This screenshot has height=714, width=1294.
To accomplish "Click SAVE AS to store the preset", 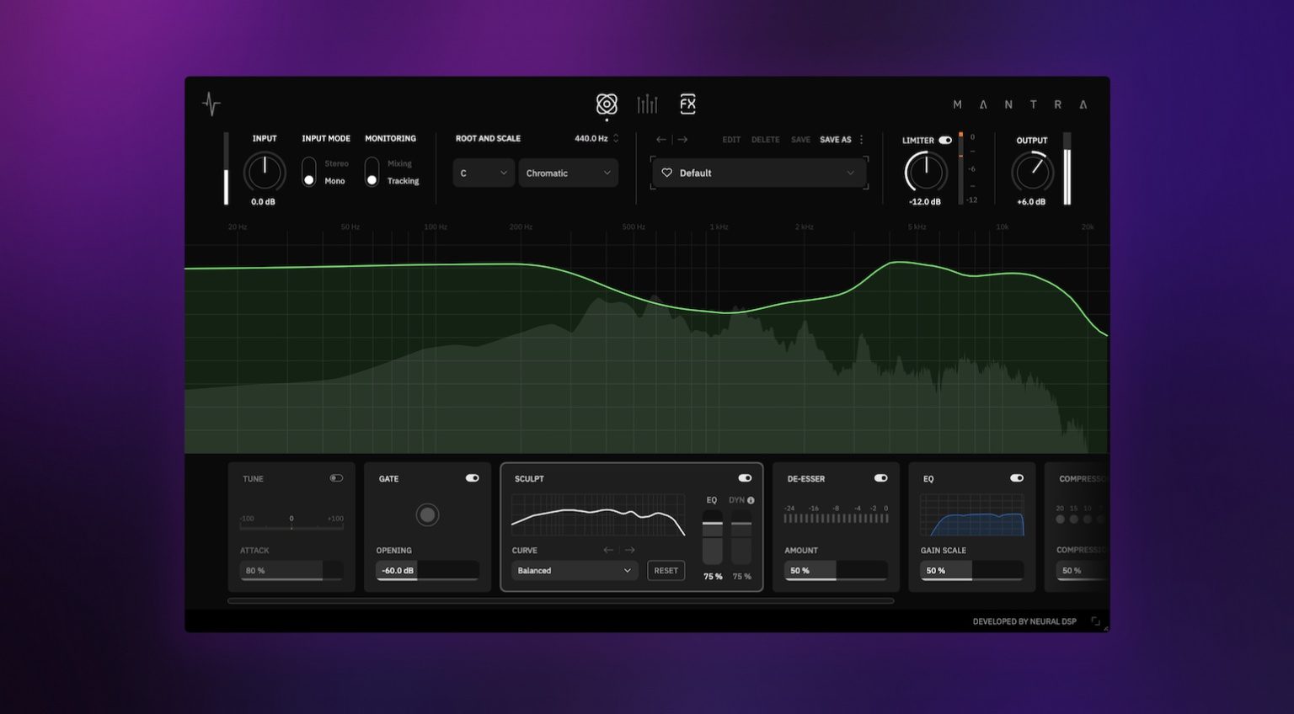I will pos(837,139).
